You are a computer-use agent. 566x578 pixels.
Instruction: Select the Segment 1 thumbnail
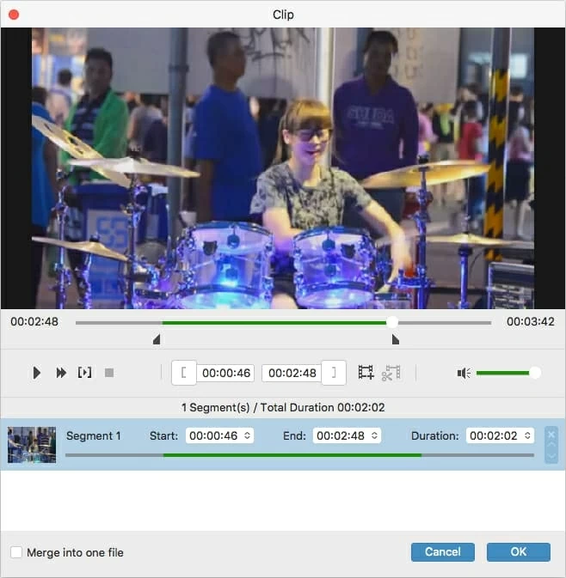point(32,445)
